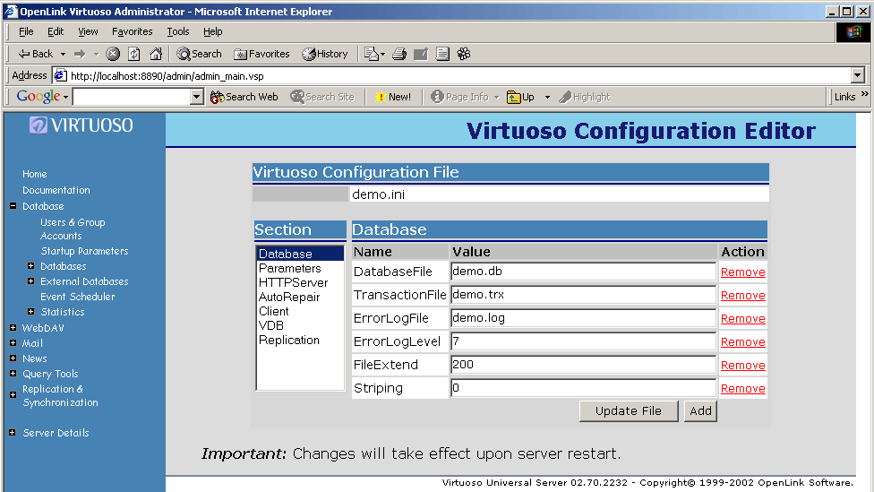Image resolution: width=874 pixels, height=492 pixels.
Task: Open the Google search box dropdown
Action: point(197,97)
